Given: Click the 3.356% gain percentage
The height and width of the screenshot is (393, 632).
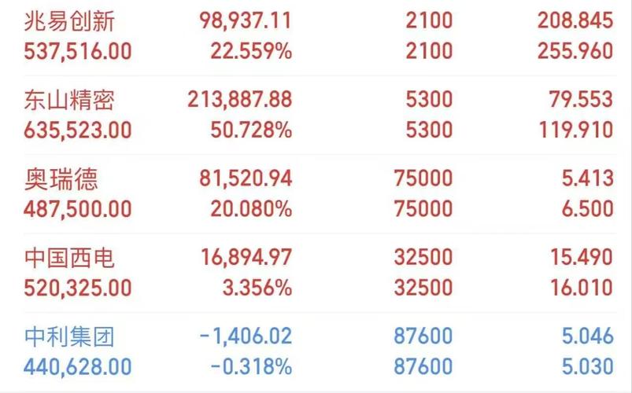Looking at the screenshot, I should tap(257, 288).
